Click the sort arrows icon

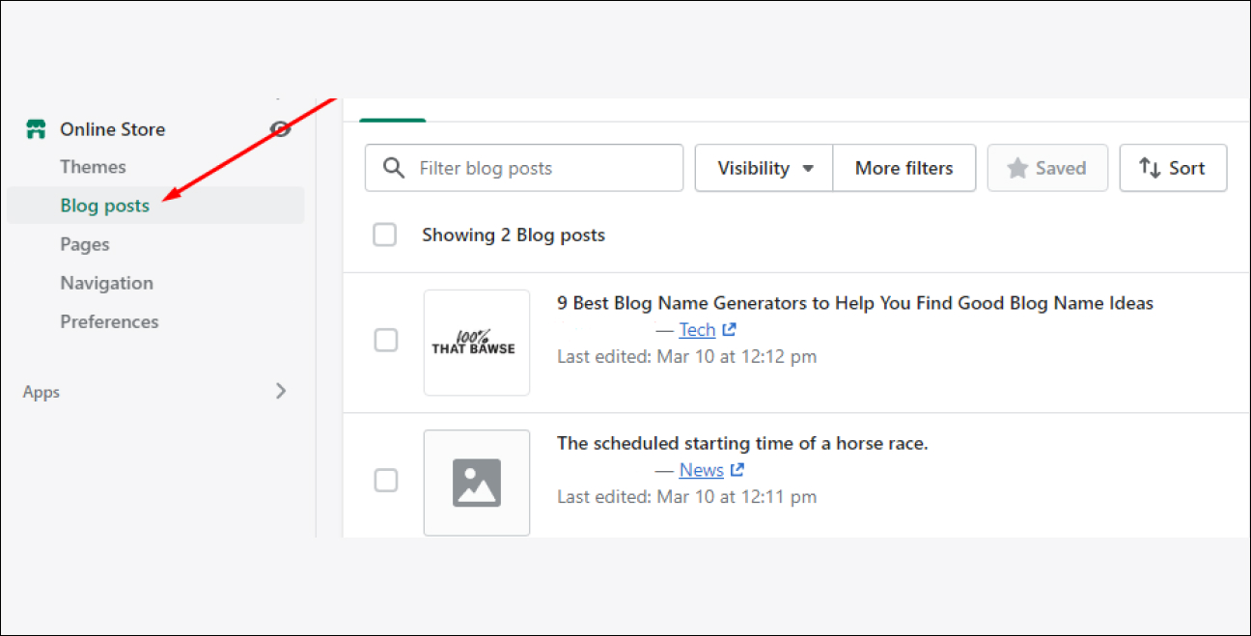tap(1149, 168)
